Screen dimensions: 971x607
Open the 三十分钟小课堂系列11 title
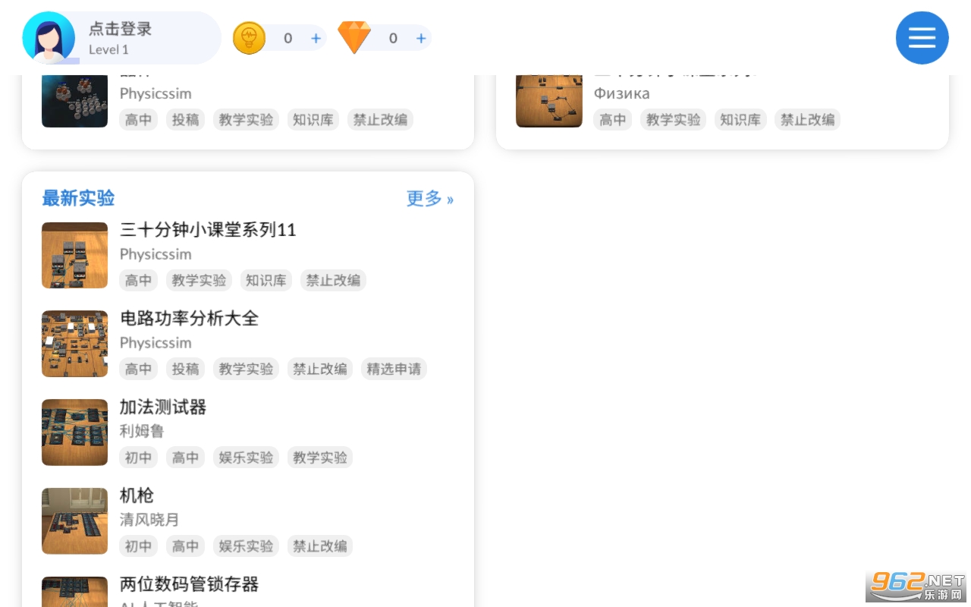click(x=208, y=230)
